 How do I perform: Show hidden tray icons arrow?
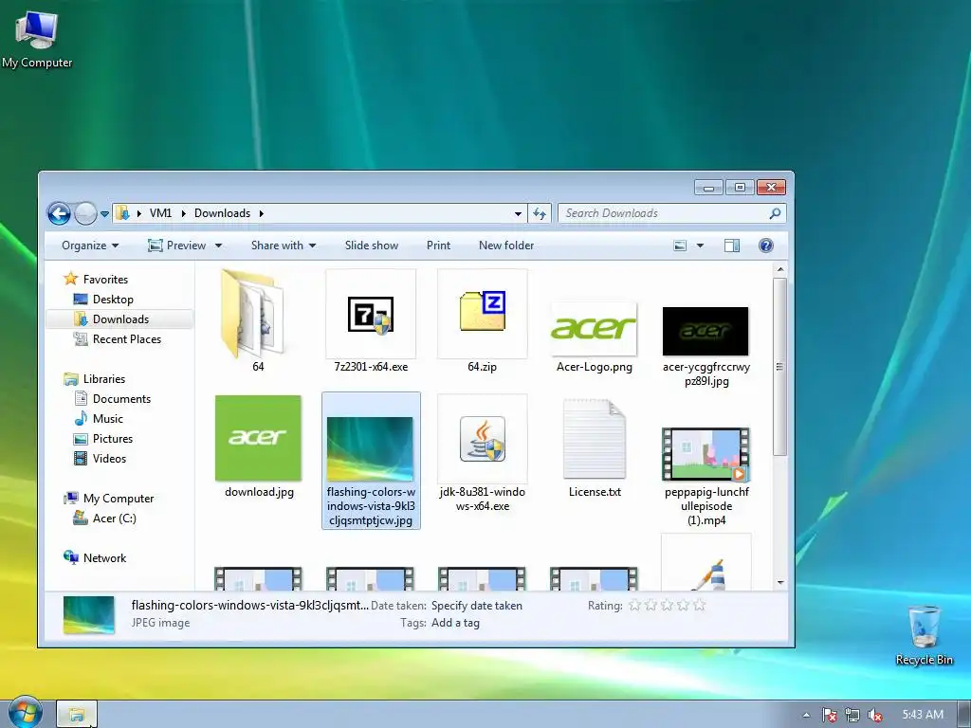click(x=806, y=715)
